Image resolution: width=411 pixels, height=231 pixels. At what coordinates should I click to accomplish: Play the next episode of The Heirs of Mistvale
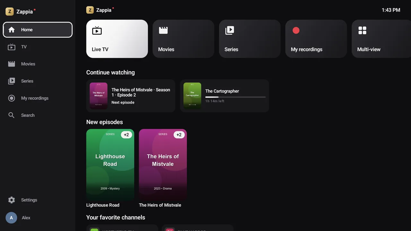coord(131,96)
